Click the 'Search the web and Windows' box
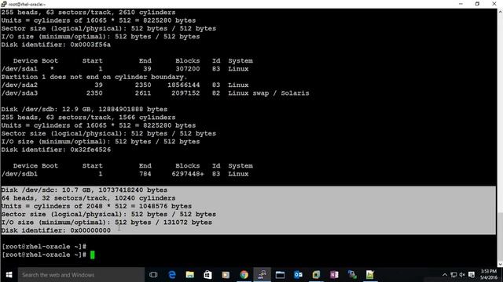Image resolution: width=503 pixels, height=282 pixels. click(81, 275)
